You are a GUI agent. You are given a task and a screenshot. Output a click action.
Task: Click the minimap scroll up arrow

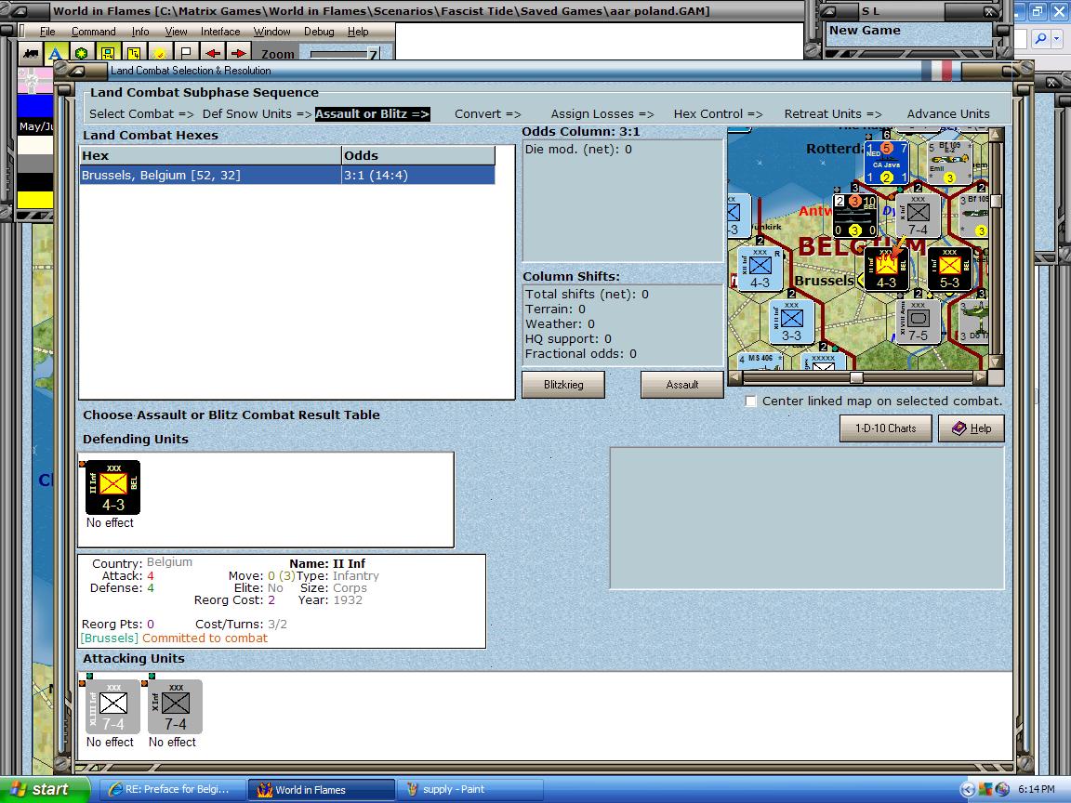pos(996,135)
